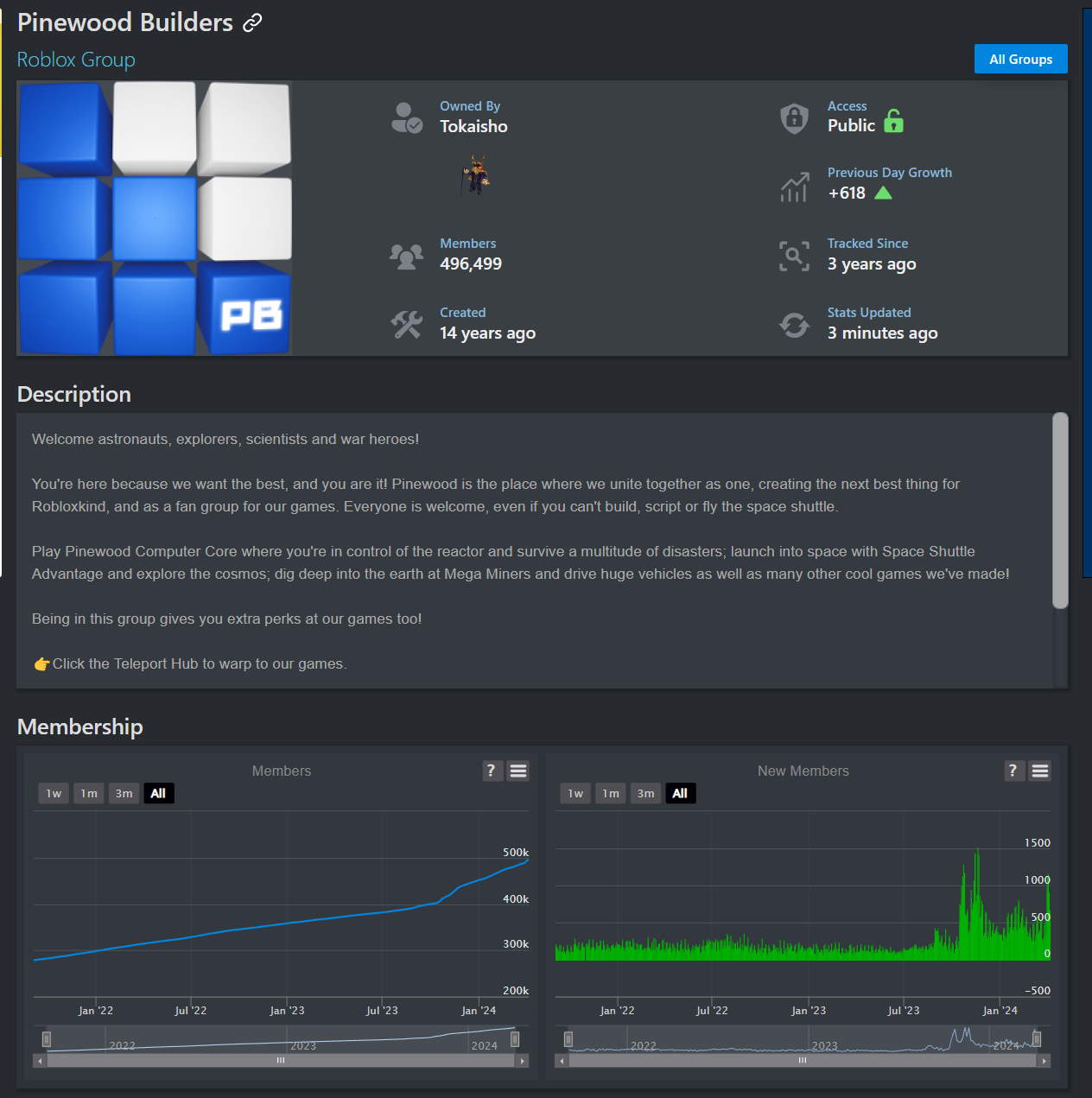Open help for the Members chart
1092x1098 pixels.
point(491,771)
